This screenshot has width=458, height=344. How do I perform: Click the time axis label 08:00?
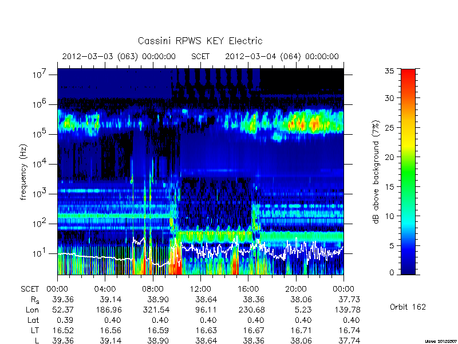(x=153, y=289)
